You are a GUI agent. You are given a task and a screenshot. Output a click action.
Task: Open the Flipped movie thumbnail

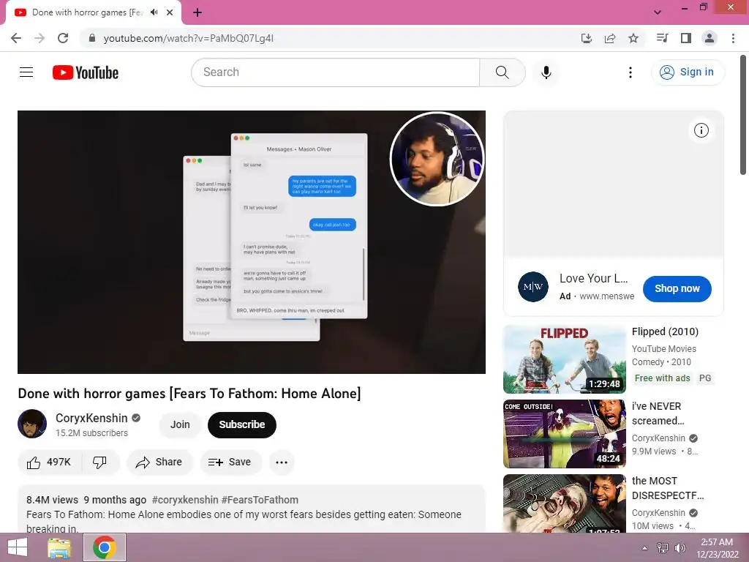[x=564, y=359]
